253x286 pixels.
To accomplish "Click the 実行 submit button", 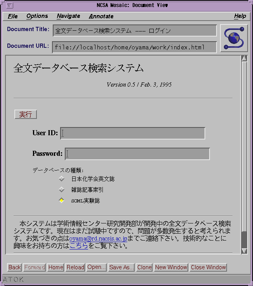I will click(x=26, y=114).
